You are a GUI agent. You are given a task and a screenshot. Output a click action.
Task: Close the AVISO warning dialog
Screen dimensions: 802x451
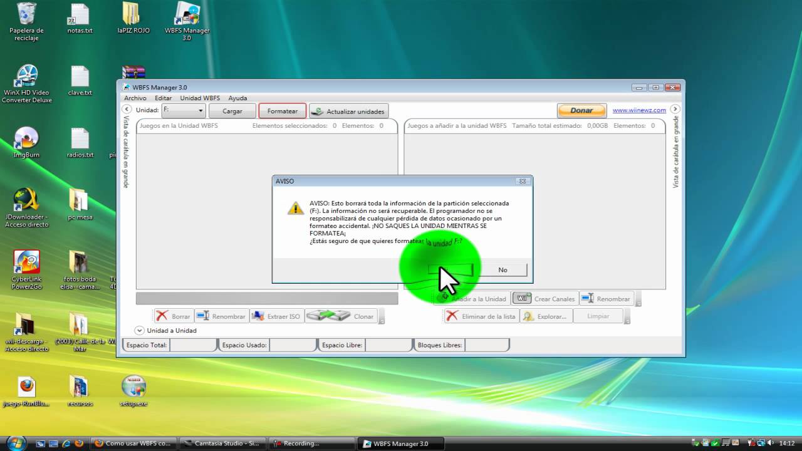(521, 181)
